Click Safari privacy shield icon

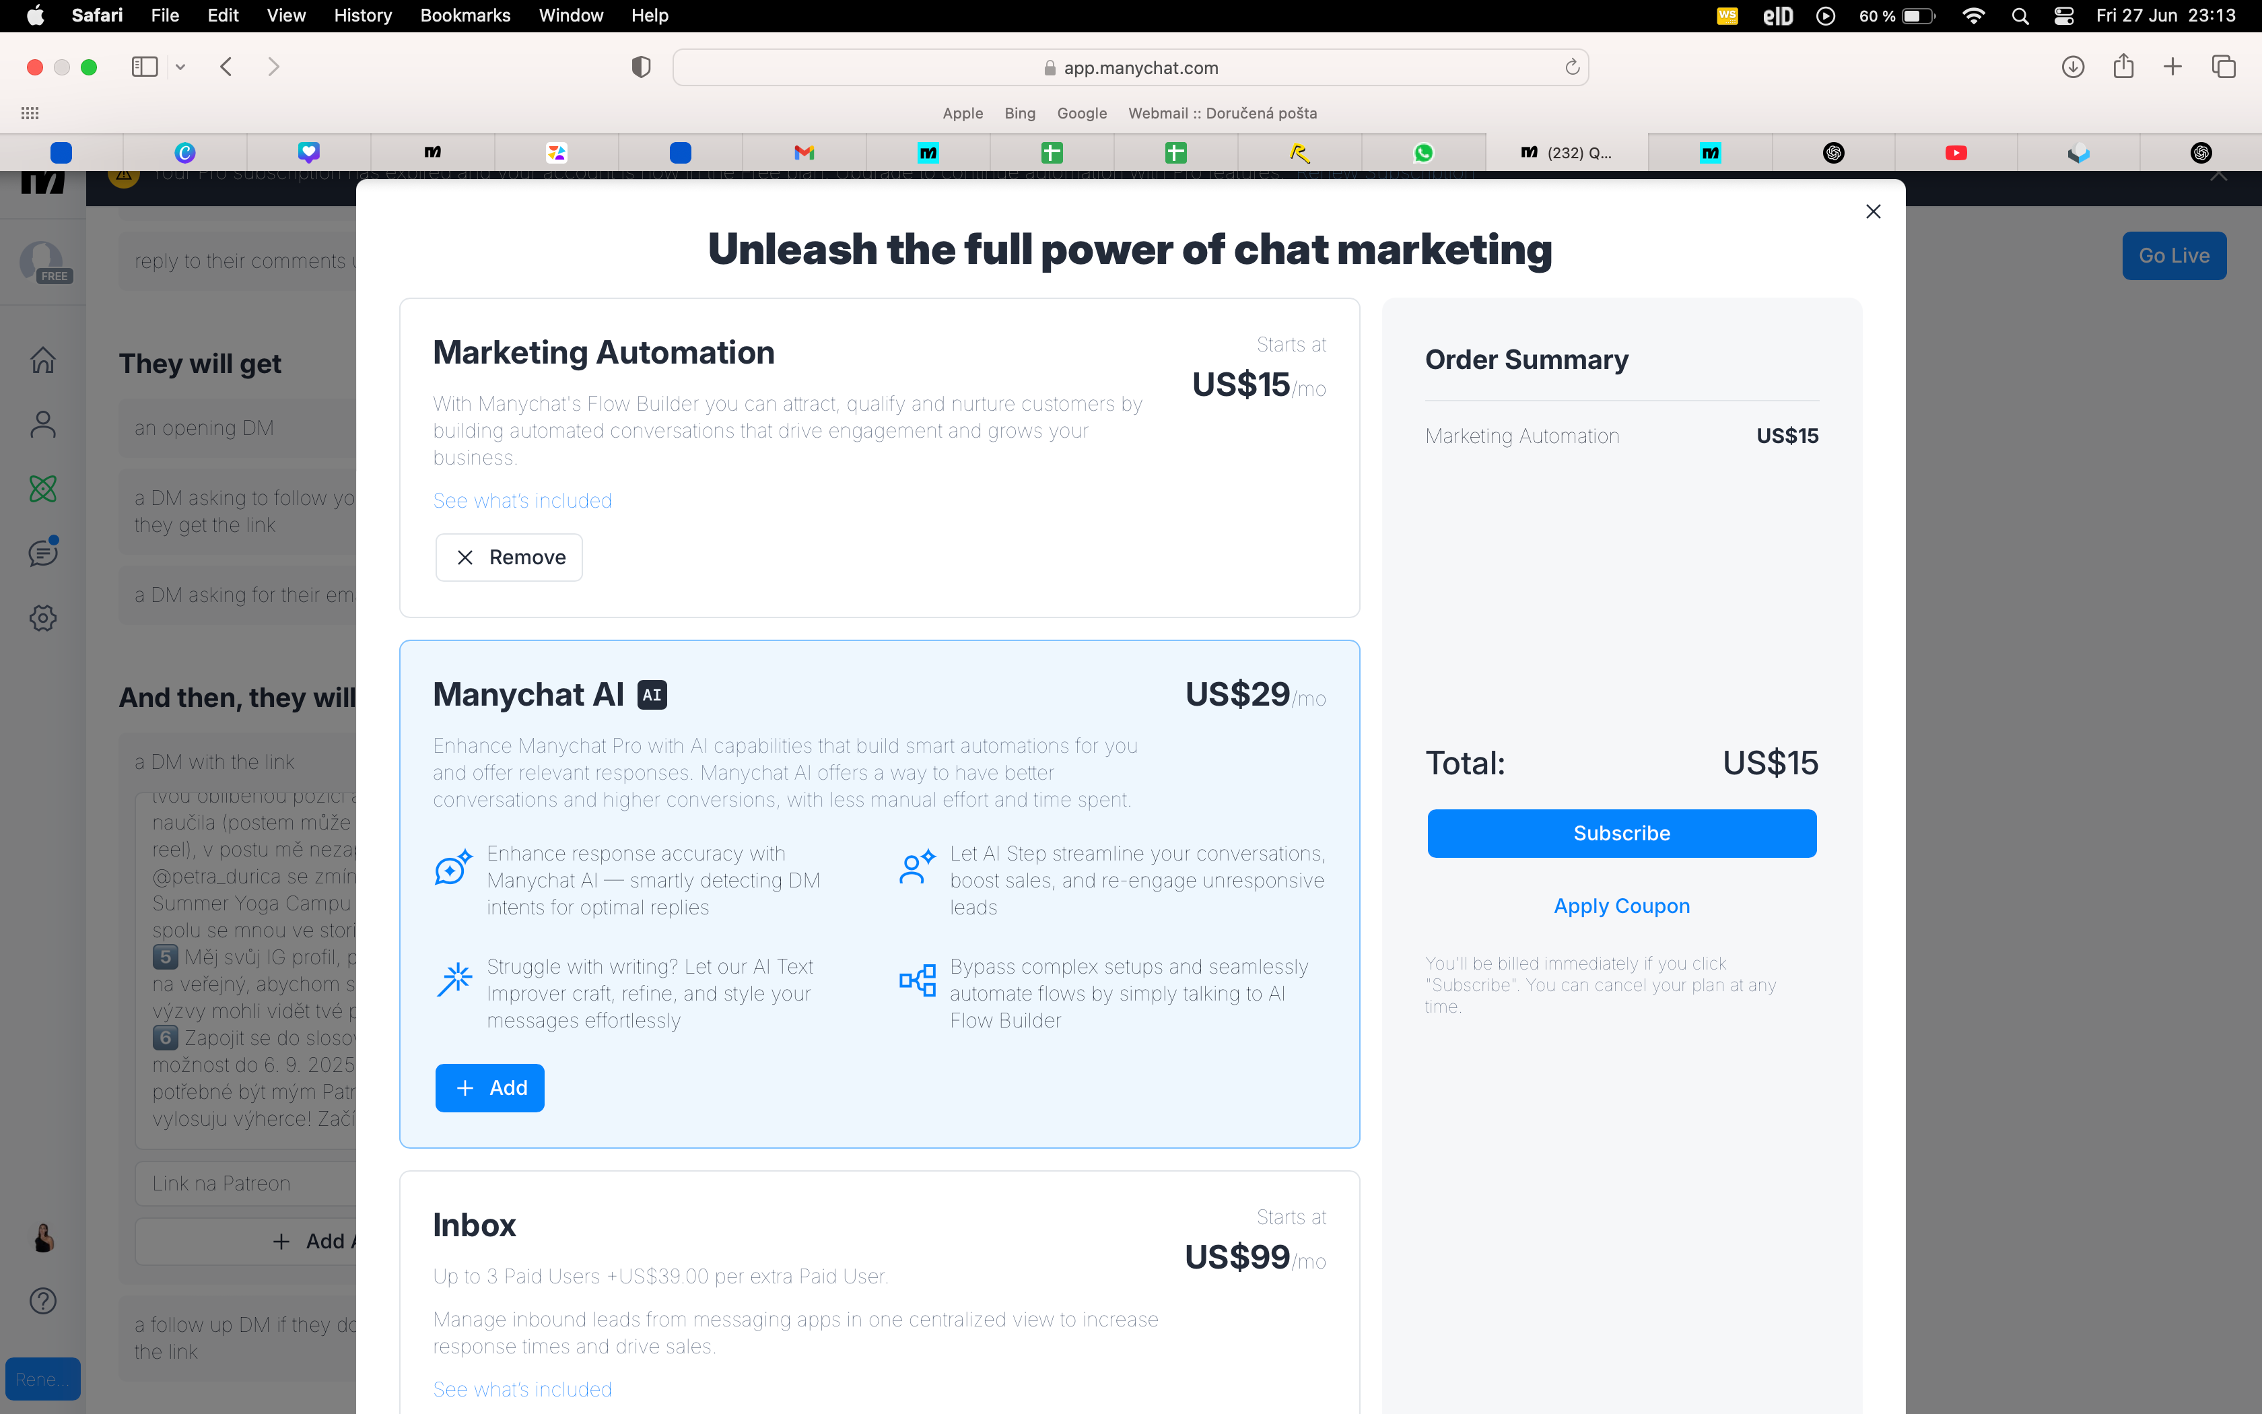click(x=641, y=67)
